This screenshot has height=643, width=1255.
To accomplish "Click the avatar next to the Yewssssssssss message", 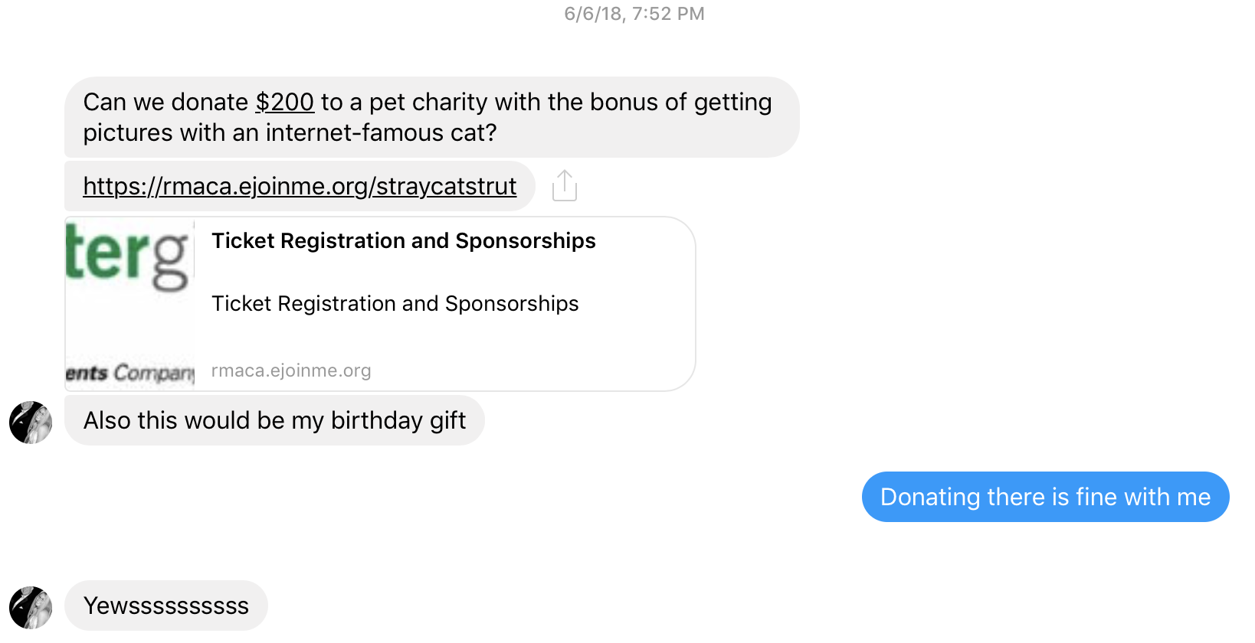I will (31, 607).
